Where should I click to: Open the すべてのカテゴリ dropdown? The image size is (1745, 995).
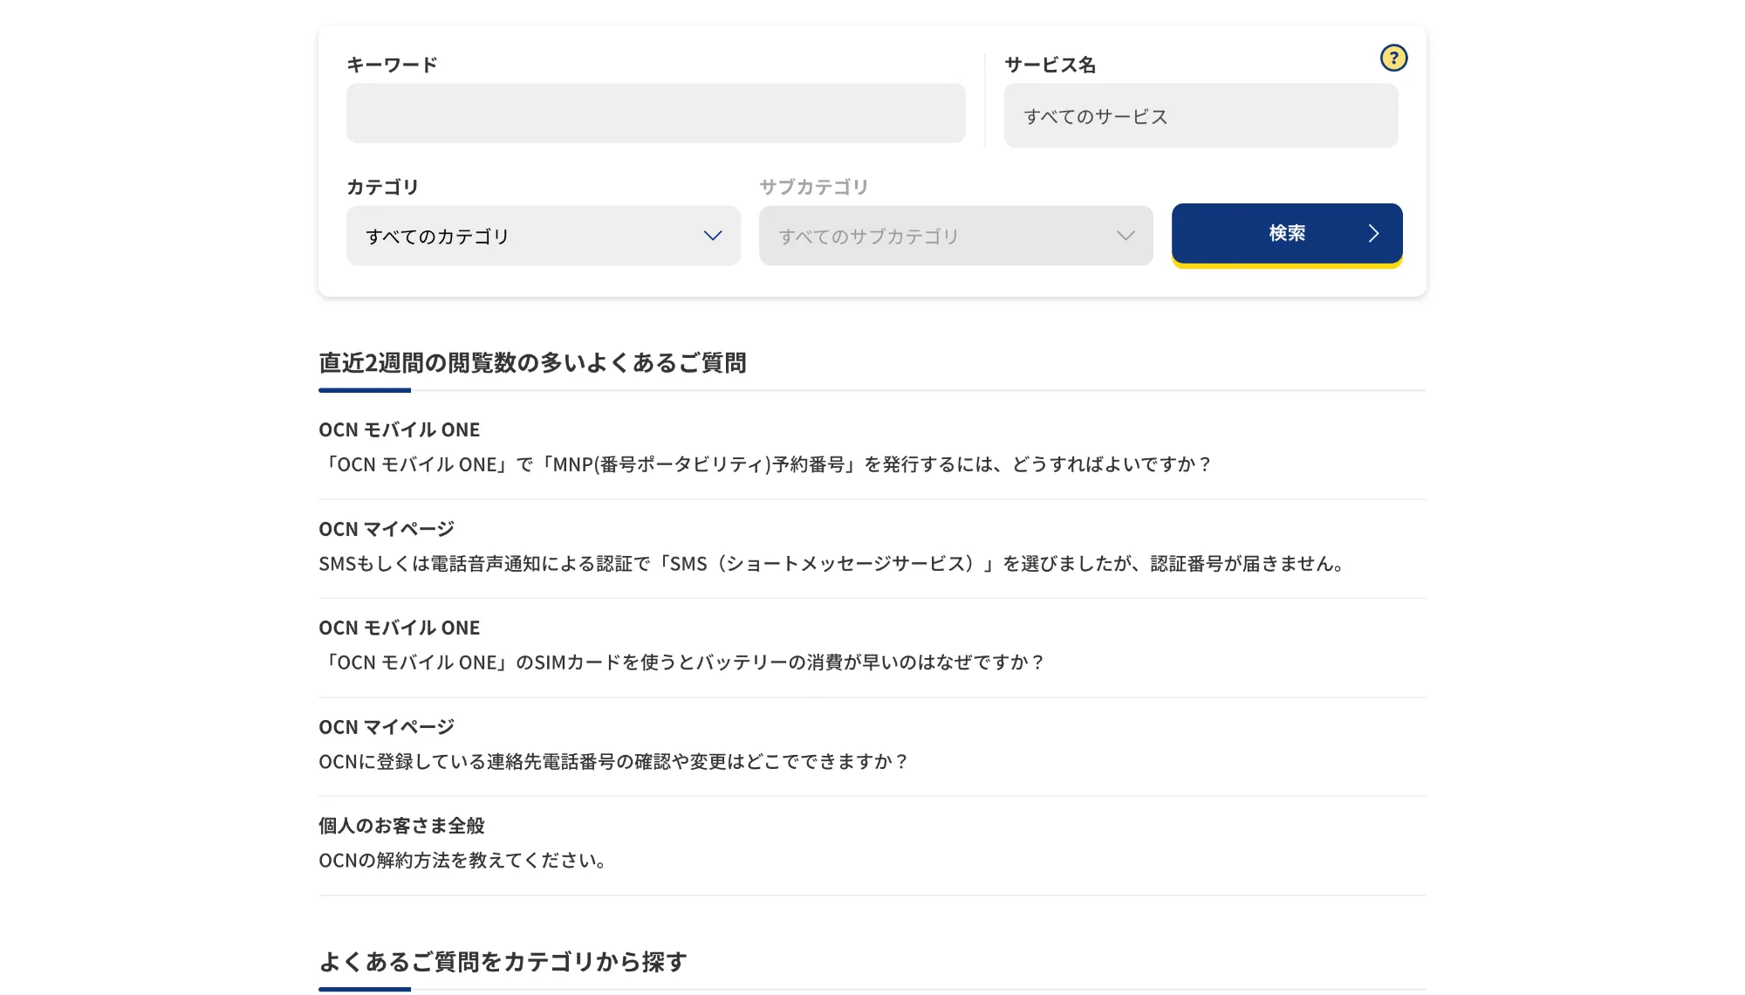(543, 235)
